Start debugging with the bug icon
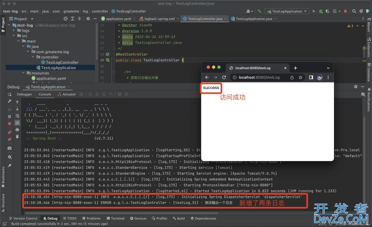This screenshot has width=372, height=227. click(x=321, y=11)
